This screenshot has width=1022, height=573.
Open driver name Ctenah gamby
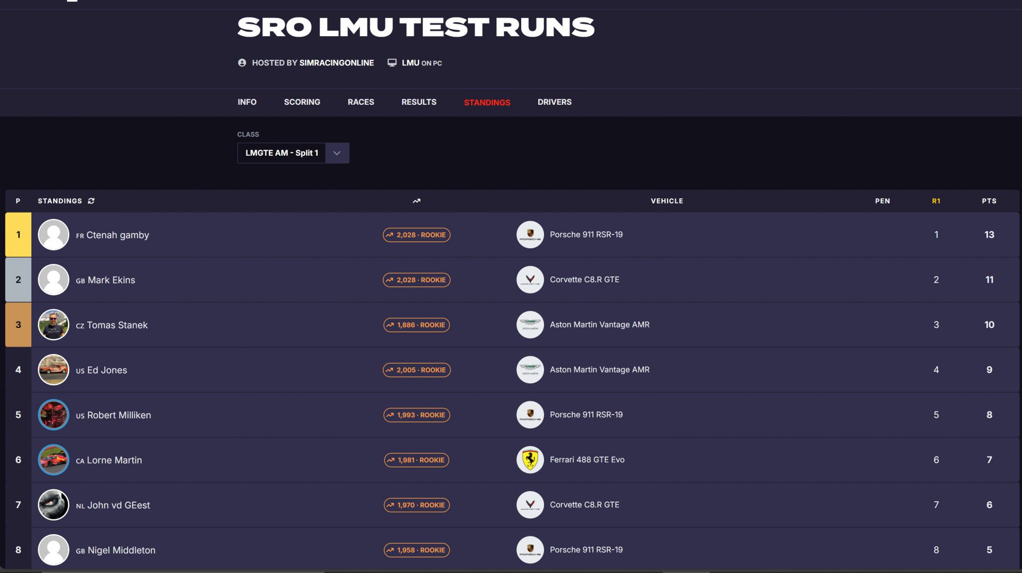click(x=118, y=235)
